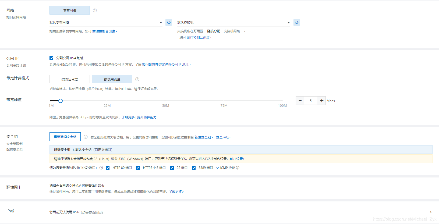Open help icon next to 按使用流量
Image resolution: width=439 pixels, height=224 pixels.
137,79
